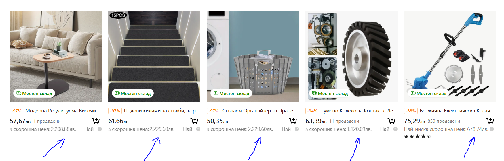Open the sofa side table product image
Viewport: 504px width, 161px height.
tap(56, 57)
